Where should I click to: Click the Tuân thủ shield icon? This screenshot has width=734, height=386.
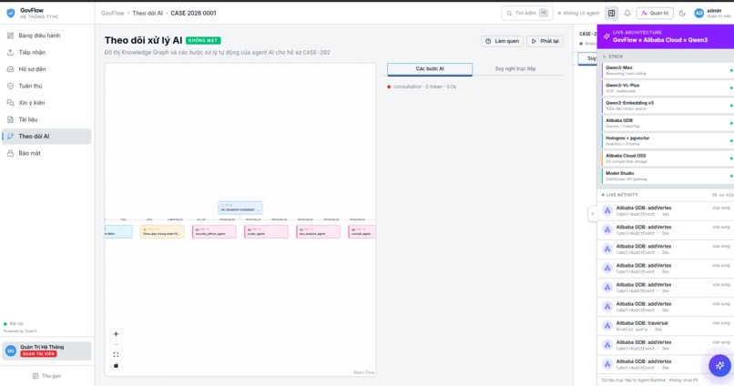coord(10,86)
